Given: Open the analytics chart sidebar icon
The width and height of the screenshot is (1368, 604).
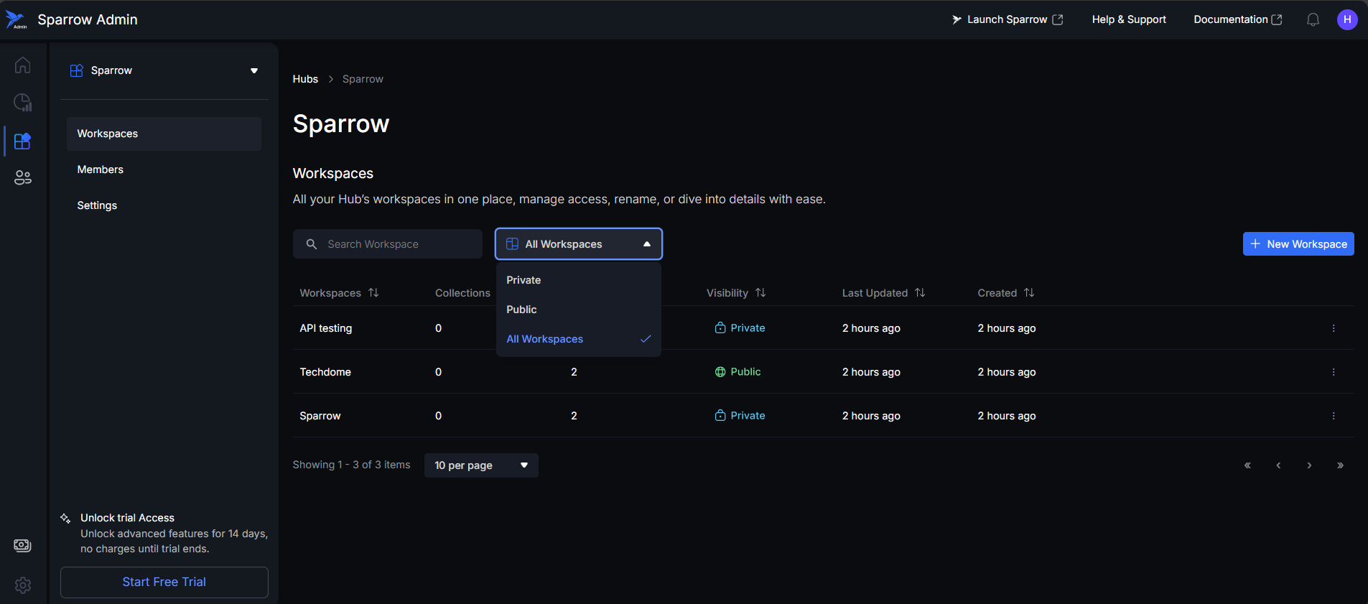Looking at the screenshot, I should [22, 103].
